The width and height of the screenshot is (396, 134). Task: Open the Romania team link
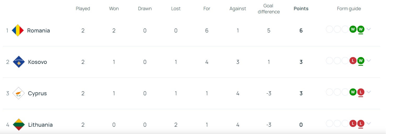38,30
